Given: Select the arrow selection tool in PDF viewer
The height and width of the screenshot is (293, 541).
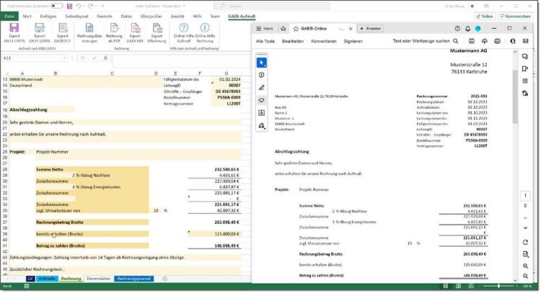Looking at the screenshot, I should [x=261, y=63].
